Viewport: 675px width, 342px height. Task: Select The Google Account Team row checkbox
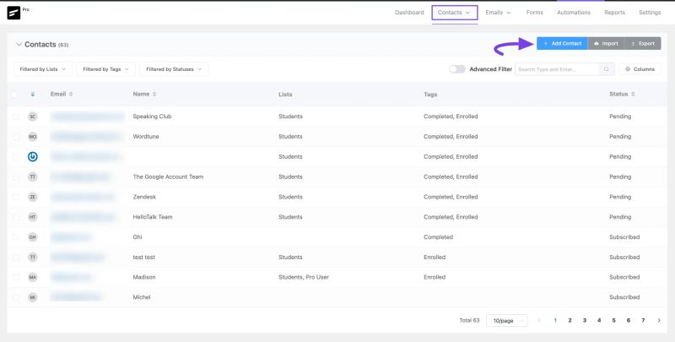click(16, 177)
